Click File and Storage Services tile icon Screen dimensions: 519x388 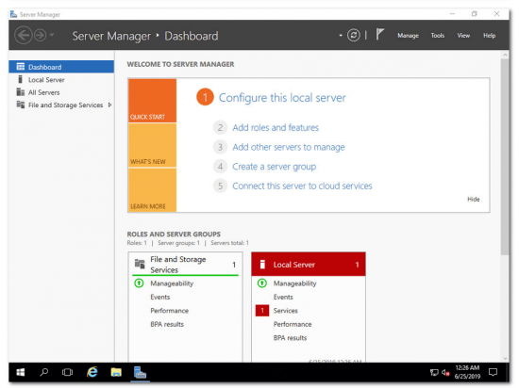point(140,264)
